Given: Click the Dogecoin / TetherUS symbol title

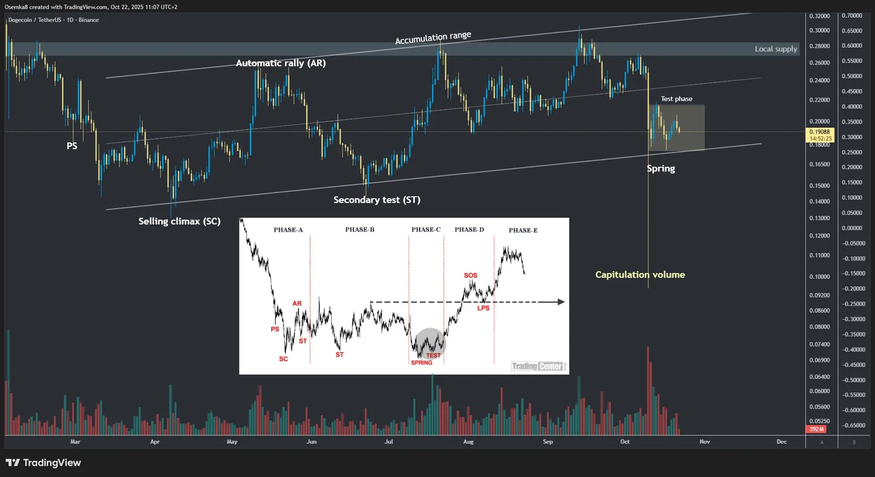Looking at the screenshot, I should (35, 20).
